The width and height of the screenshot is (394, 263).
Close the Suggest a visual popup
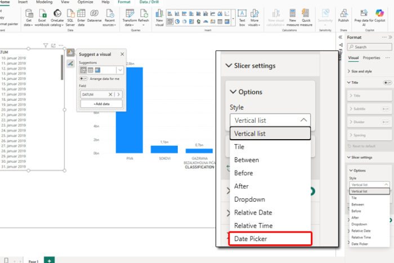click(122, 54)
